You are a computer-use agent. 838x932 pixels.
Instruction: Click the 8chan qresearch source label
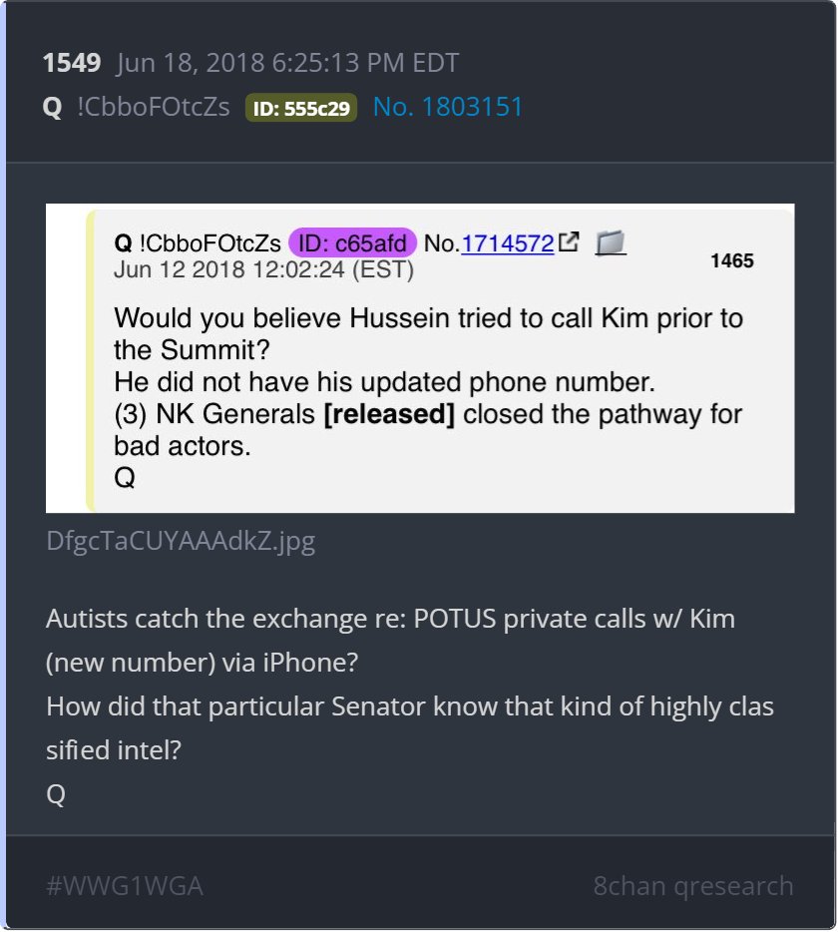pyautogui.click(x=693, y=886)
